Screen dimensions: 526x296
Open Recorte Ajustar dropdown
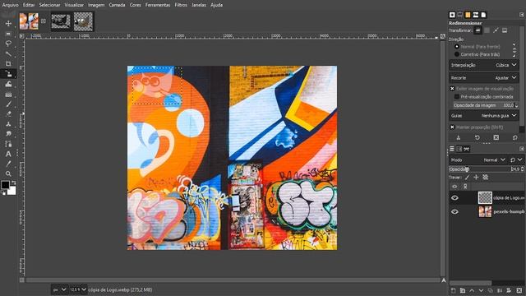point(484,78)
